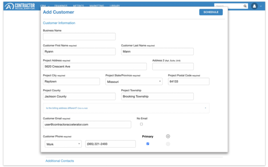Open the Work phone type dropdown

pyautogui.click(x=63, y=144)
